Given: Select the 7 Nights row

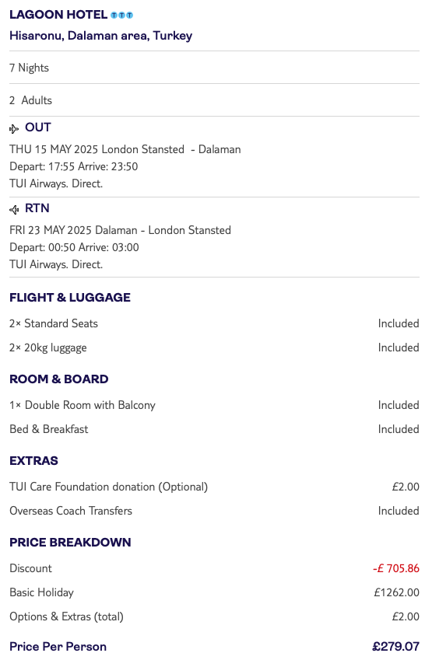Looking at the screenshot, I should tap(214, 68).
